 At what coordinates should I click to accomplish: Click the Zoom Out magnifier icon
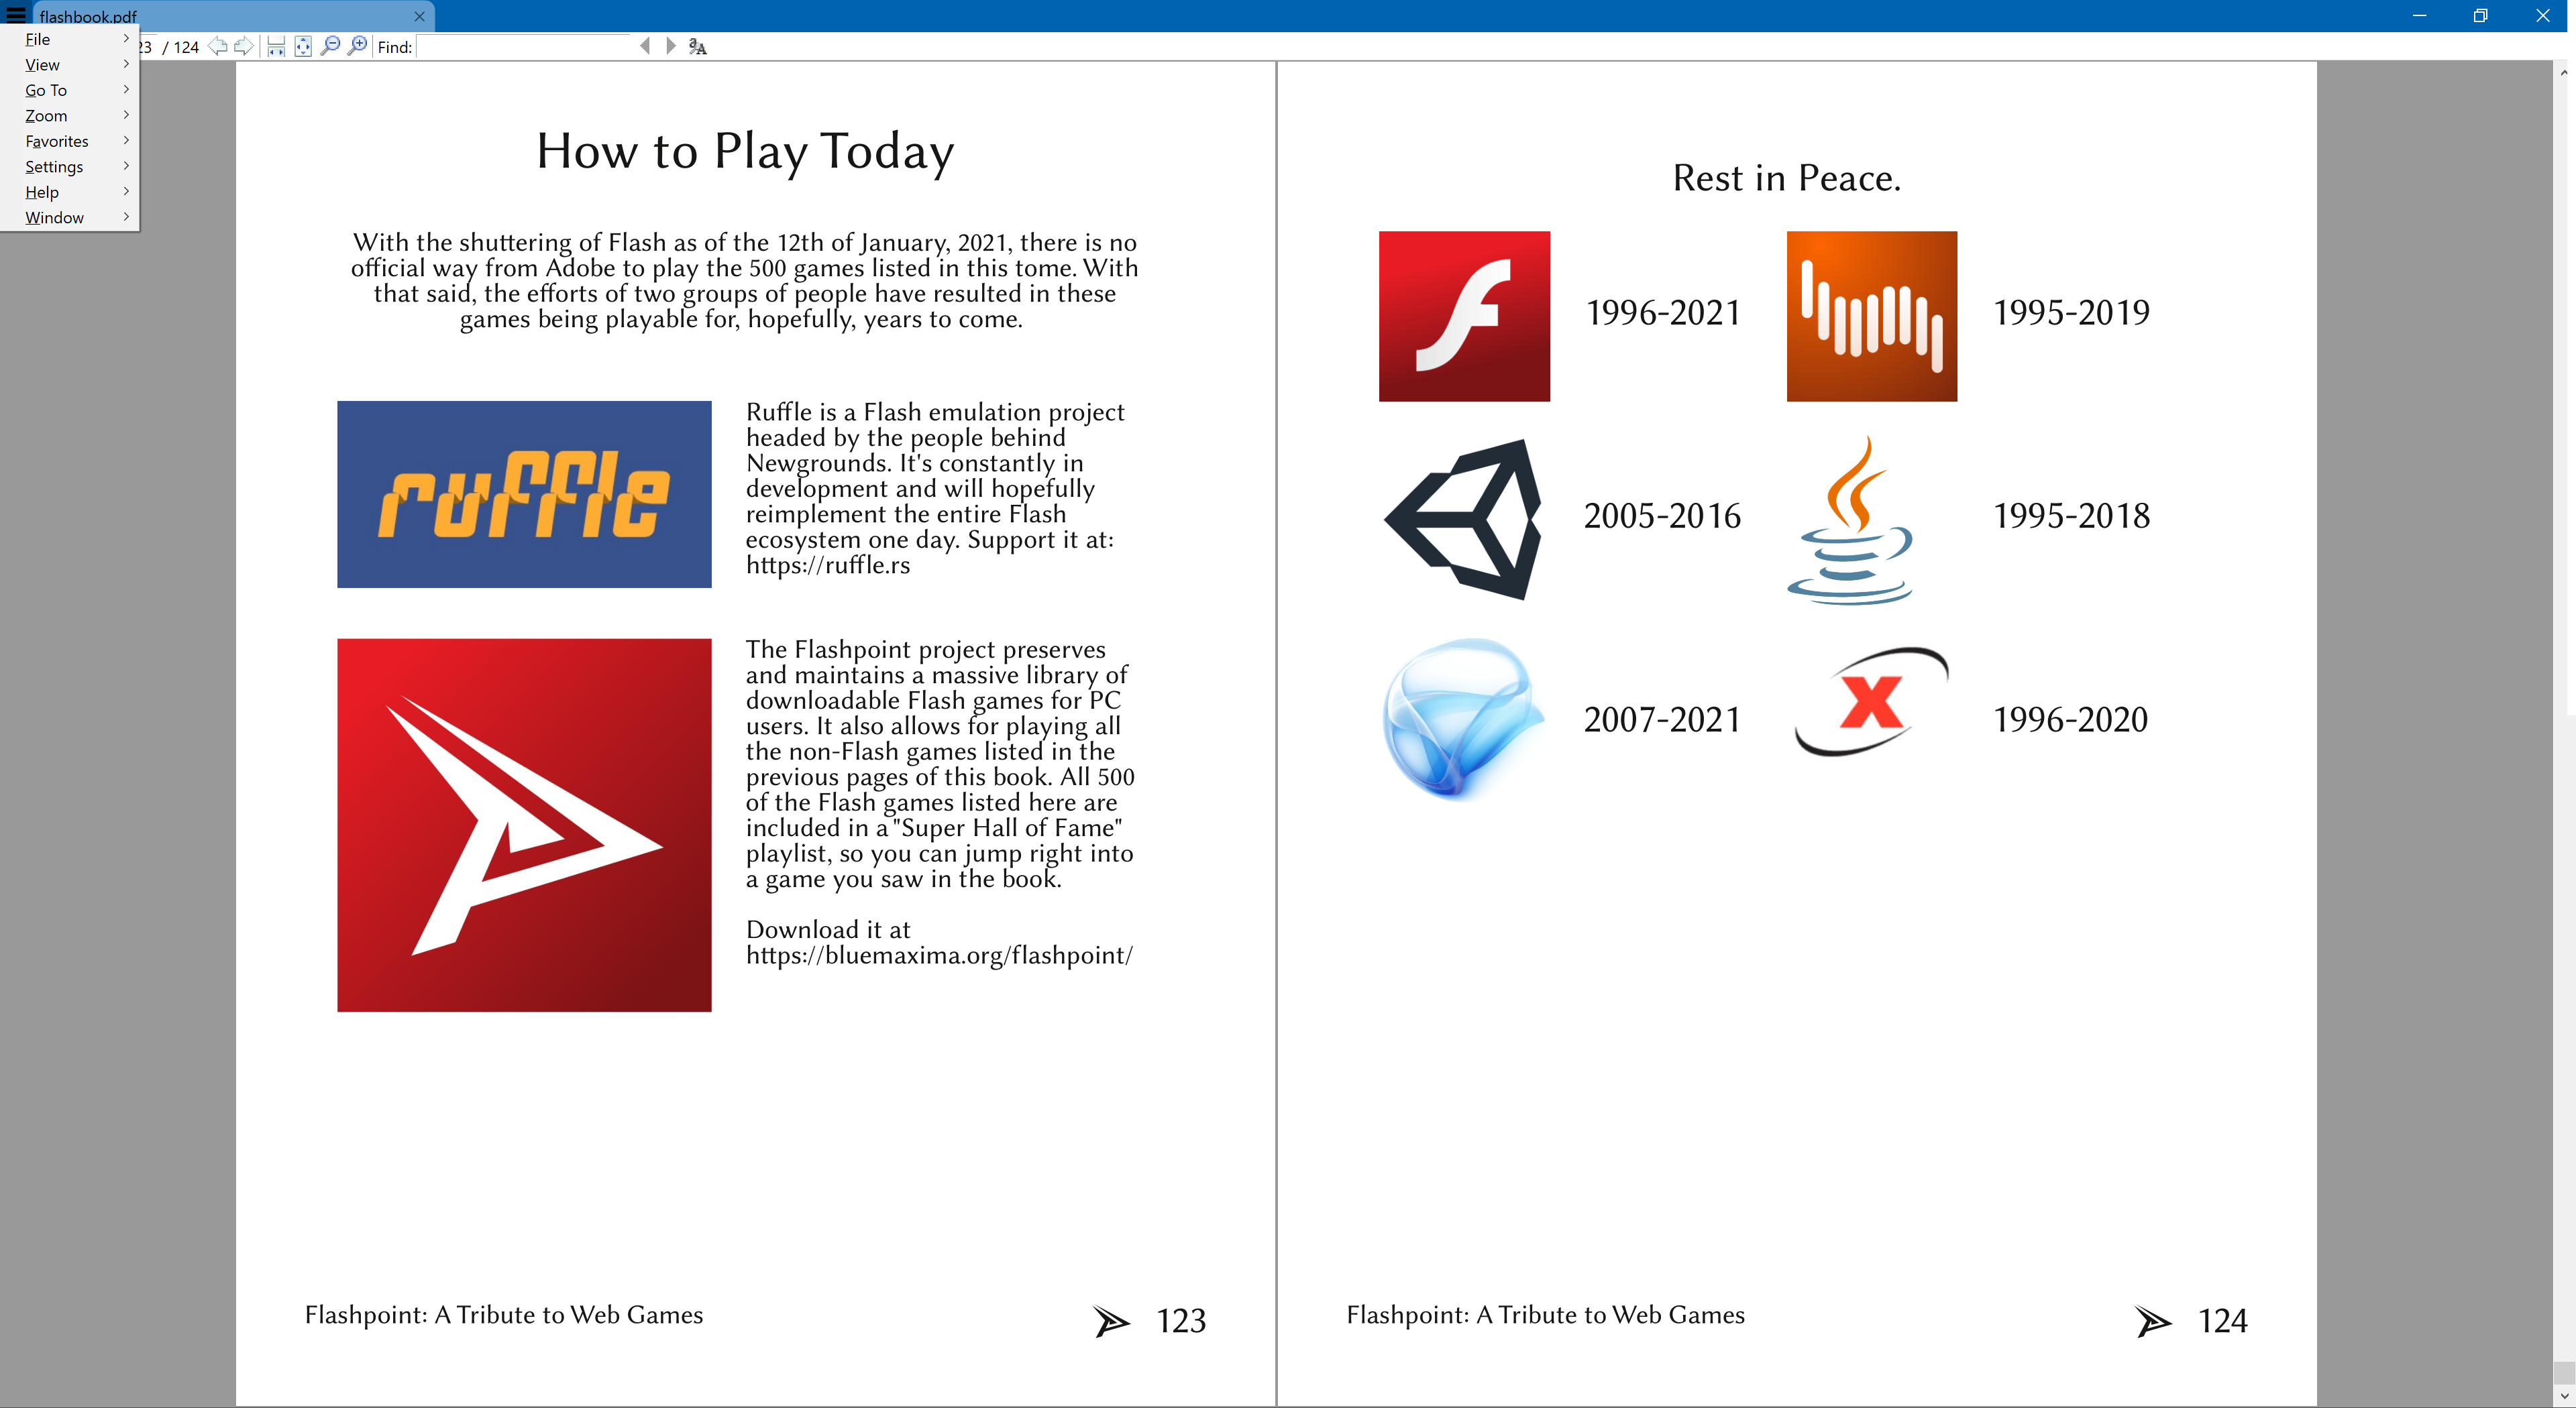(330, 46)
